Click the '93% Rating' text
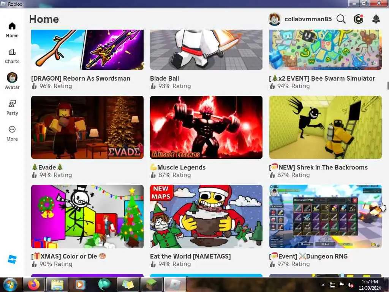The height and width of the screenshot is (292, 389). click(175, 86)
